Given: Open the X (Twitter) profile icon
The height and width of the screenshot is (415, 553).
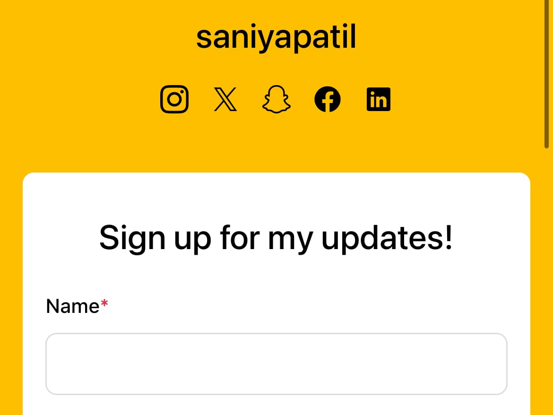Looking at the screenshot, I should pos(225,99).
